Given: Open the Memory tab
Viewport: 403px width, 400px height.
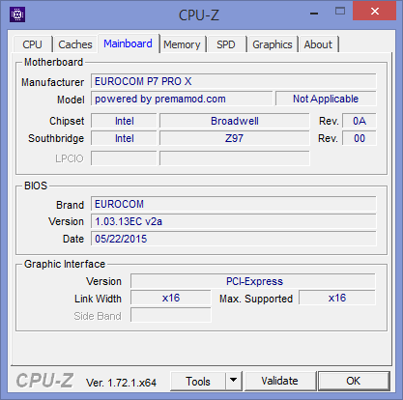Looking at the screenshot, I should (x=182, y=44).
